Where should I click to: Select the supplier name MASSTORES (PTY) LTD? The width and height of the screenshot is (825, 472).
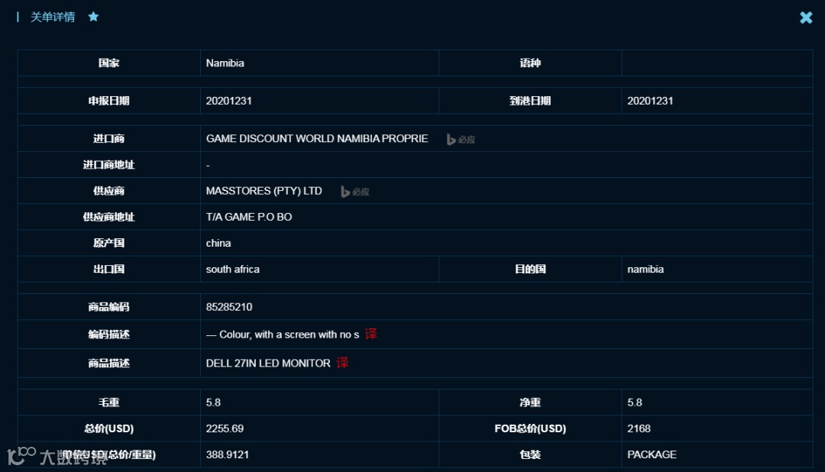click(x=264, y=190)
